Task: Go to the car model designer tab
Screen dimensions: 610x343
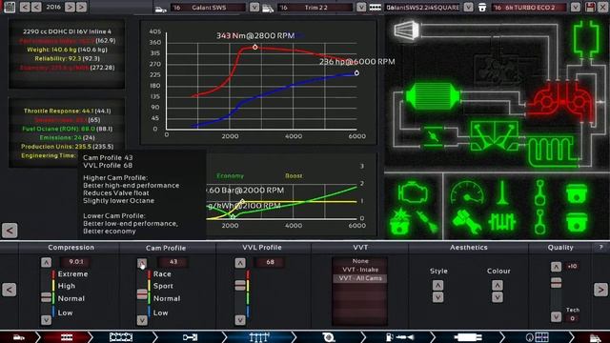Action: tap(19, 337)
